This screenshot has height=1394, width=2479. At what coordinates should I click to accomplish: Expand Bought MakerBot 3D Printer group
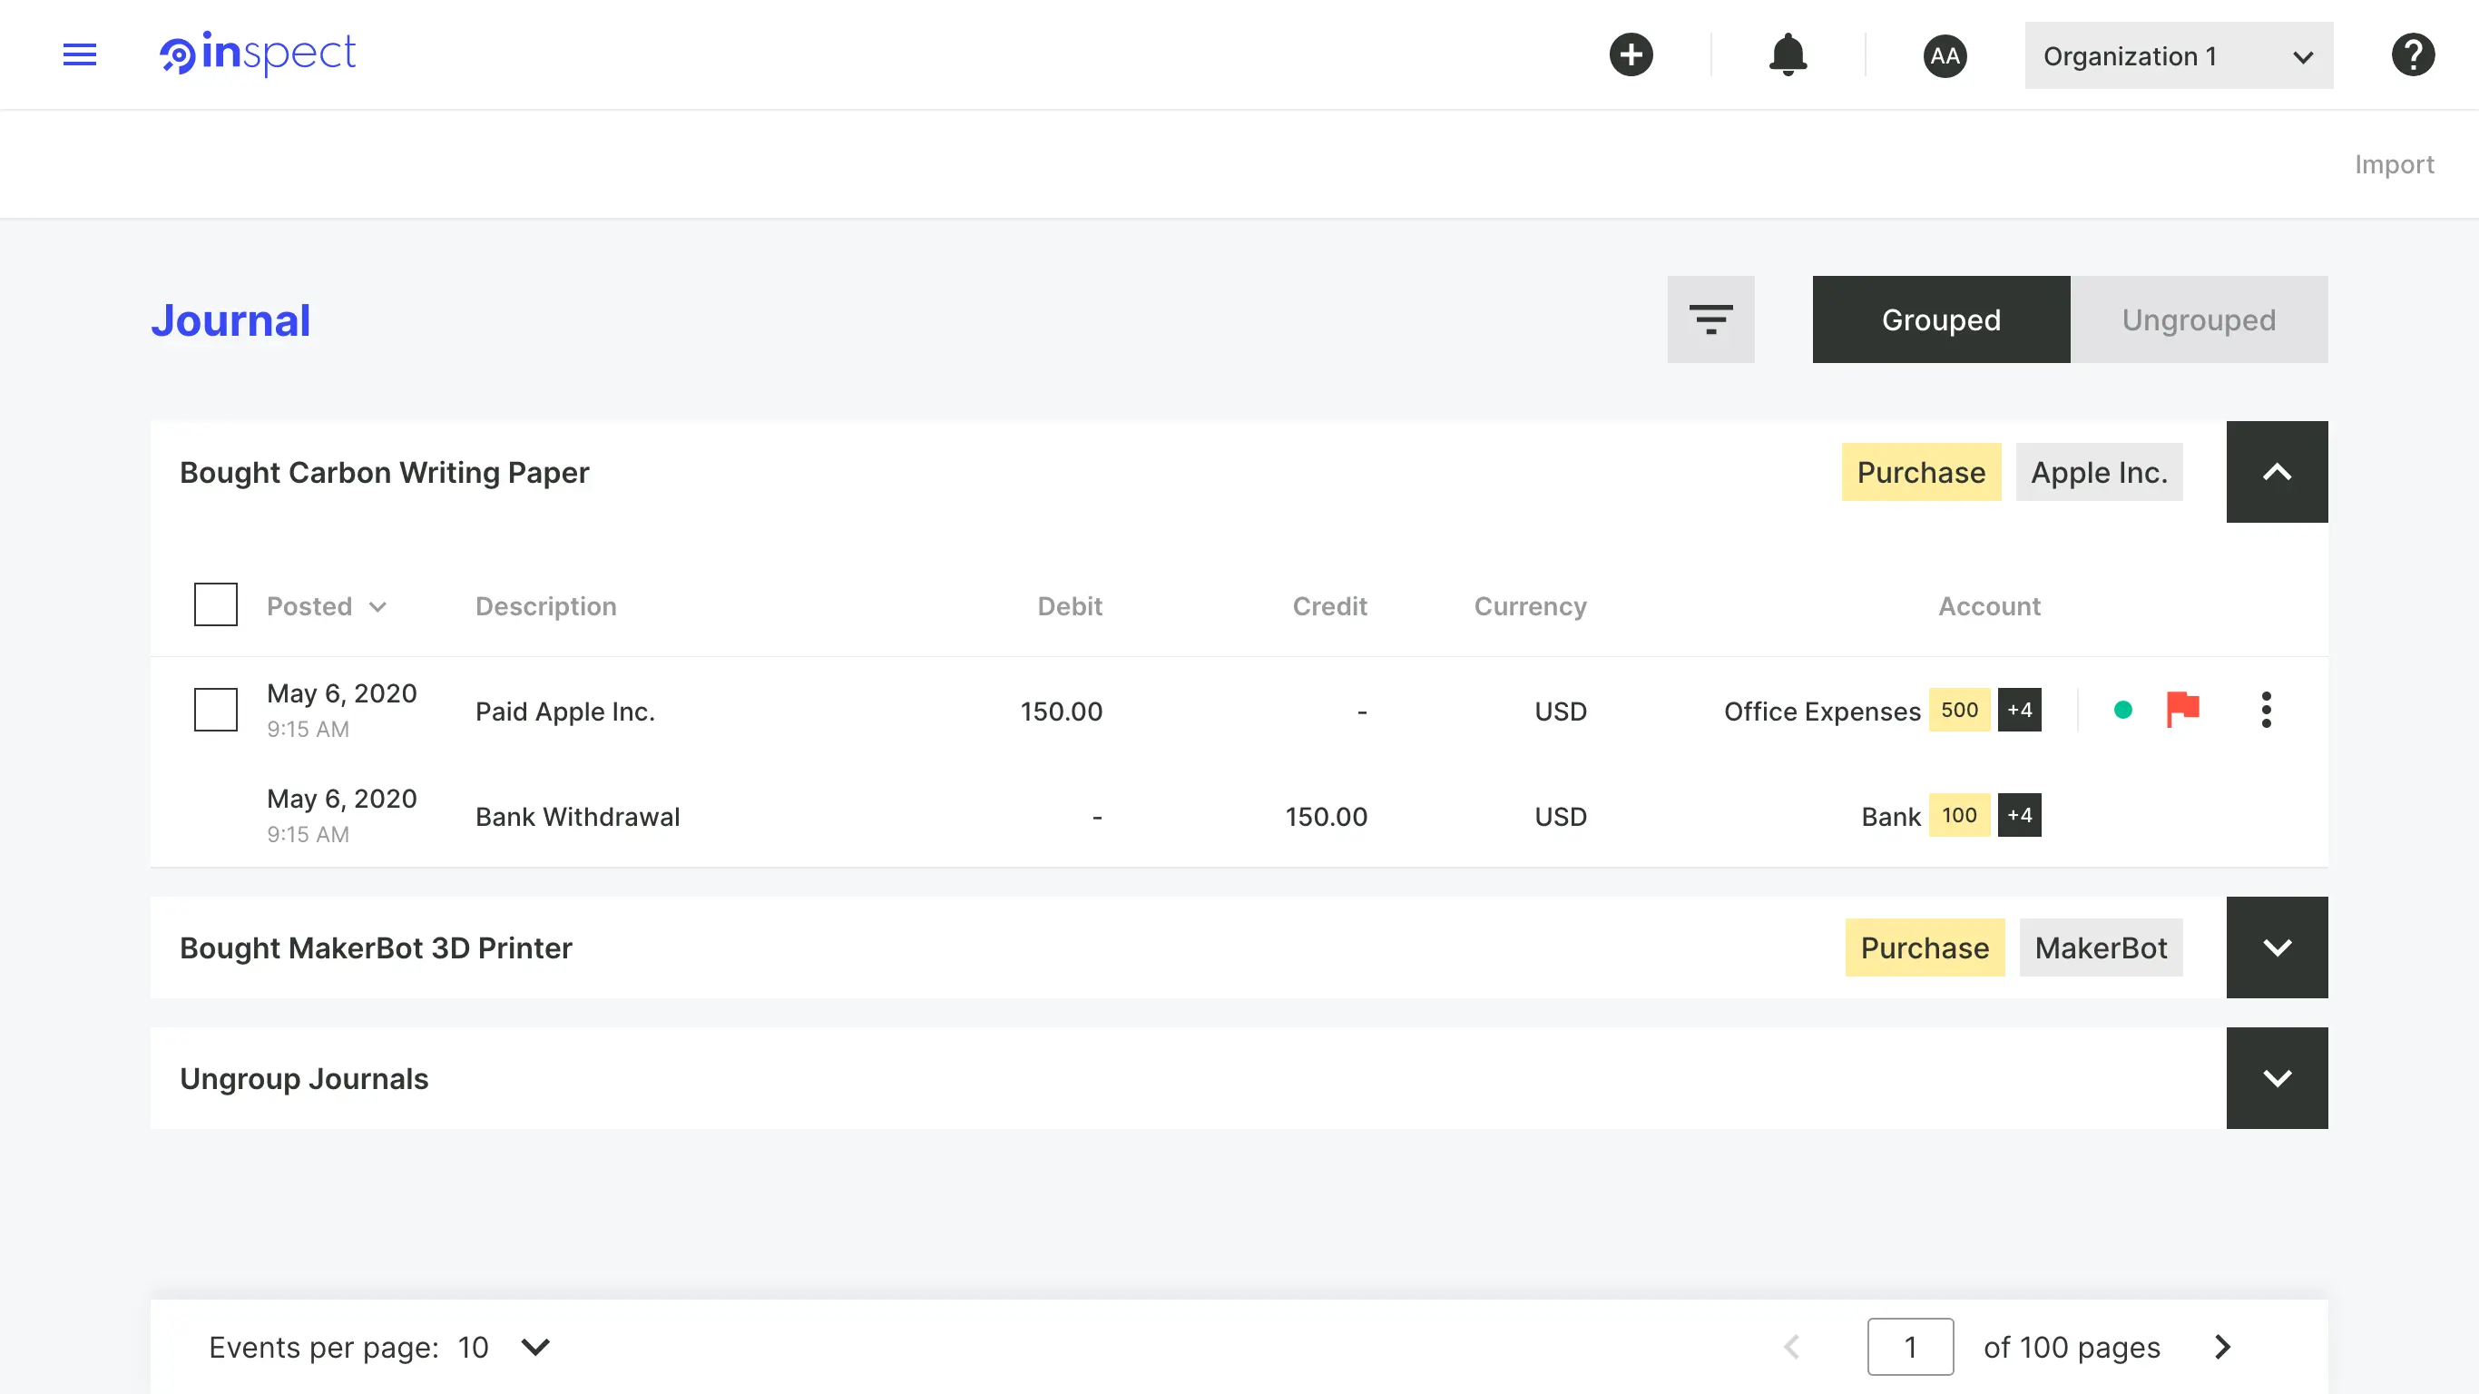[x=2276, y=947]
